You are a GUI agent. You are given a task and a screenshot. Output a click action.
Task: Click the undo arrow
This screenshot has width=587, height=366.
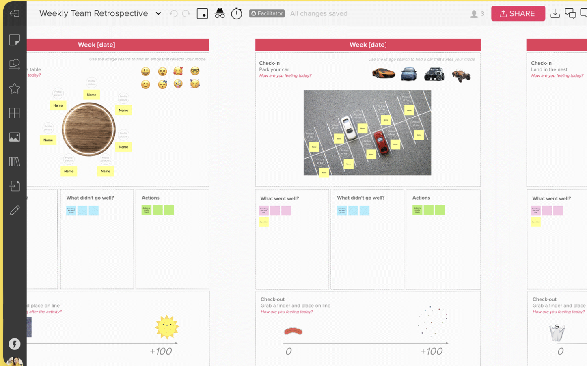[174, 13]
